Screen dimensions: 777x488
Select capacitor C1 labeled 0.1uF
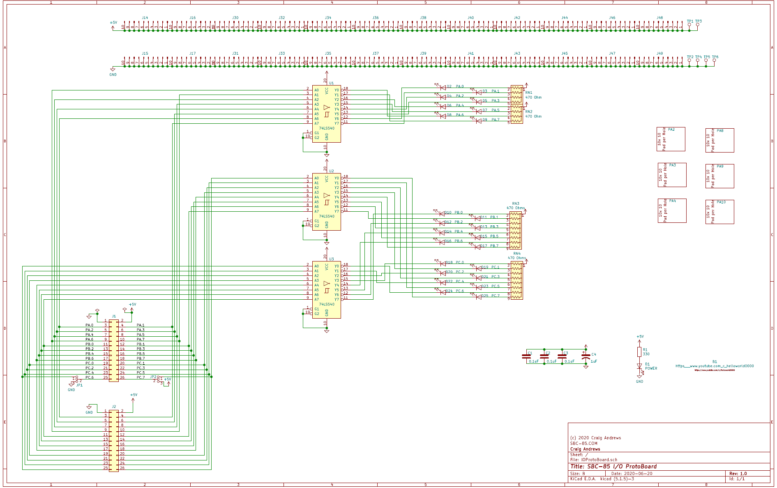(x=527, y=357)
